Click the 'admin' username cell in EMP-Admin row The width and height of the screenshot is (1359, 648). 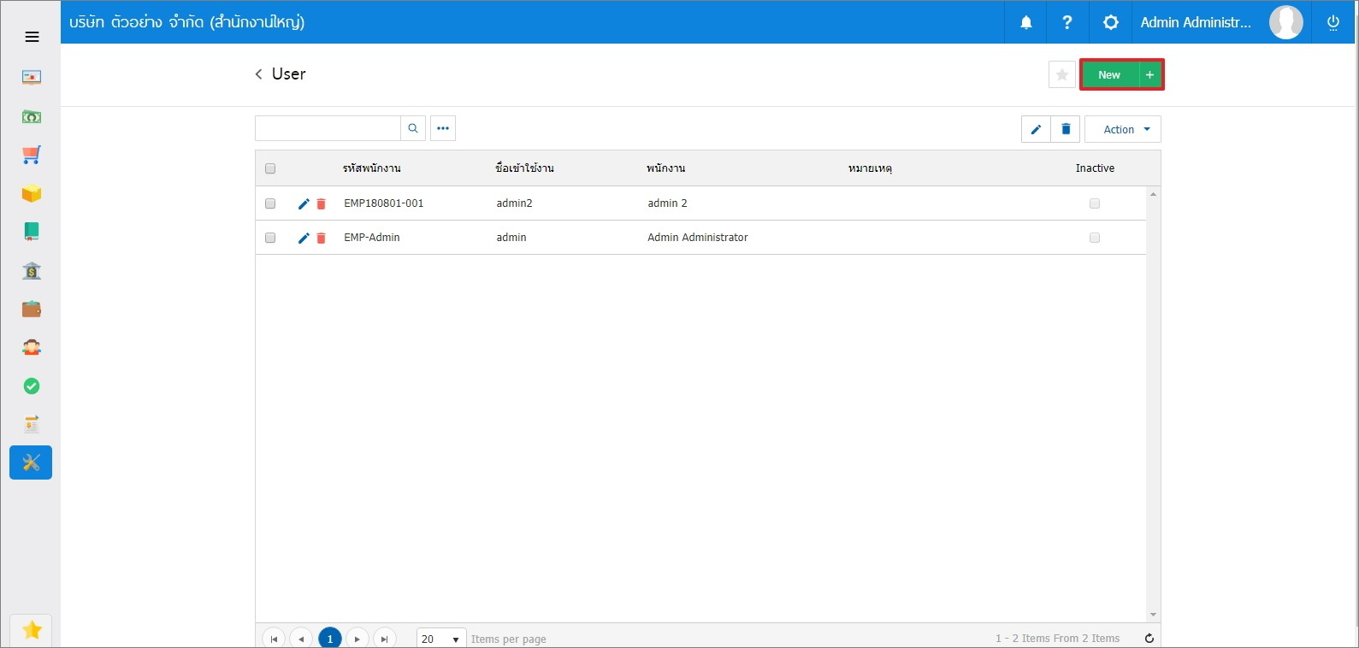[511, 238]
